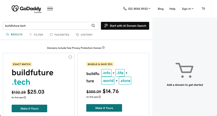Switch to the Filter tab
The image size is (217, 116).
36,35
